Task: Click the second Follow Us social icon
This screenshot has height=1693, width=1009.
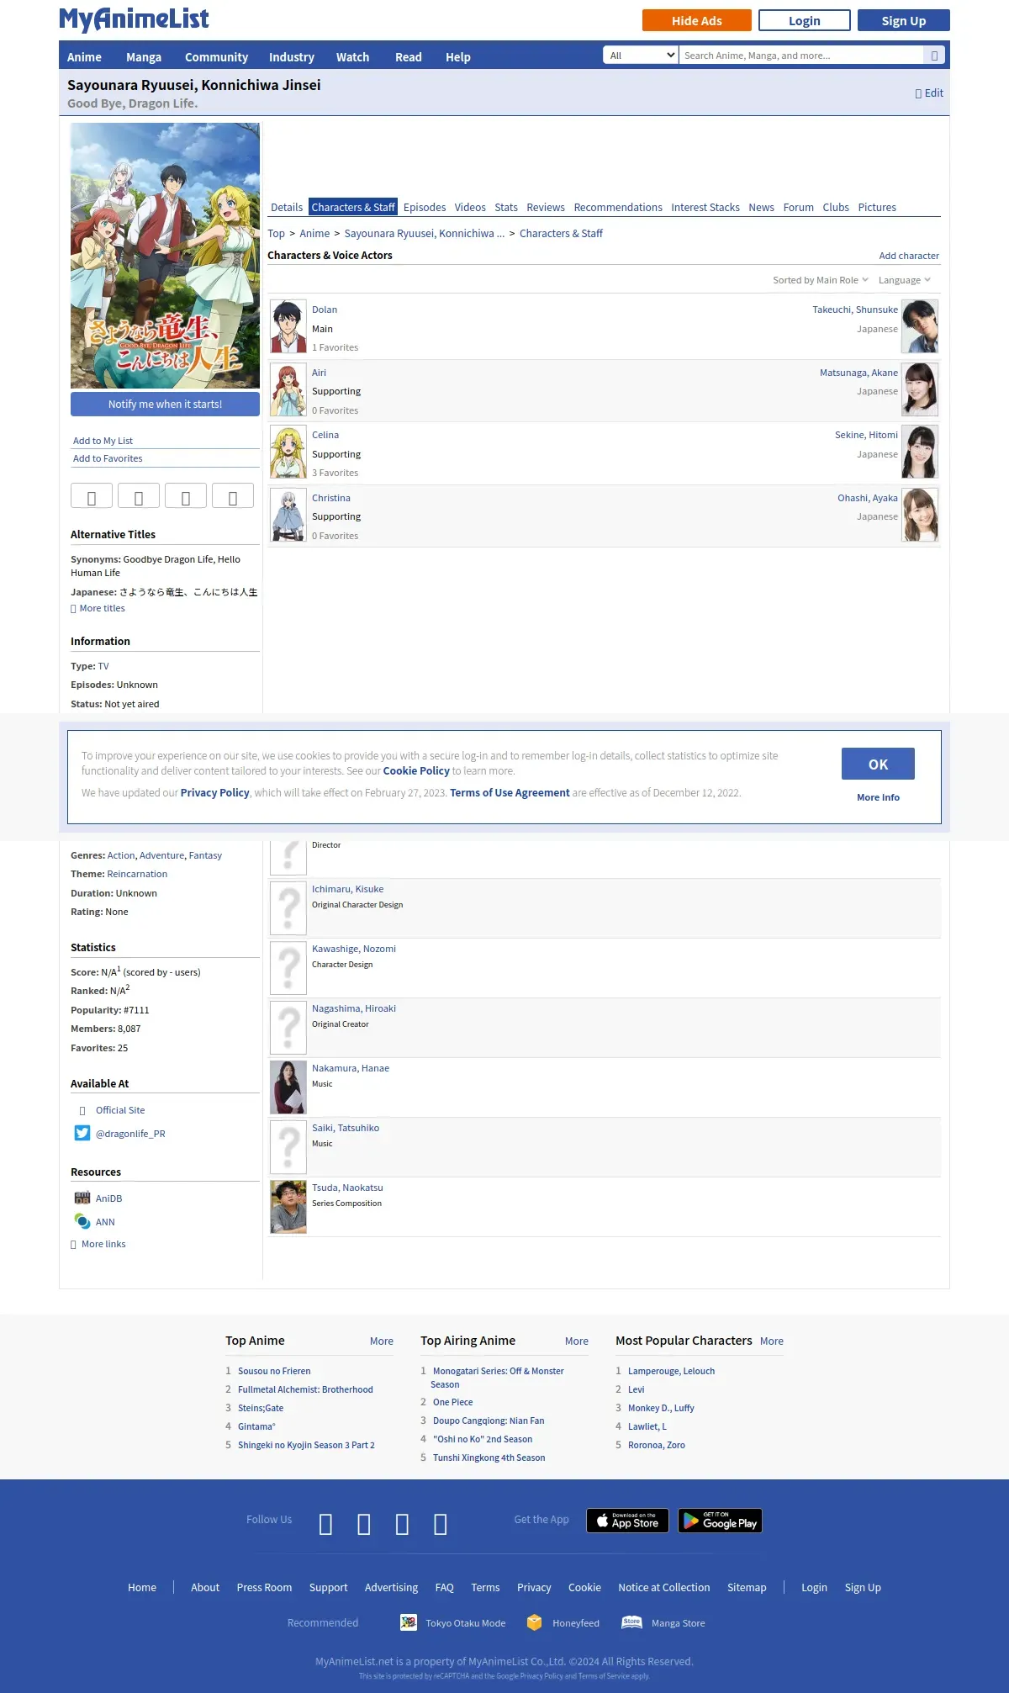Action: click(364, 1524)
